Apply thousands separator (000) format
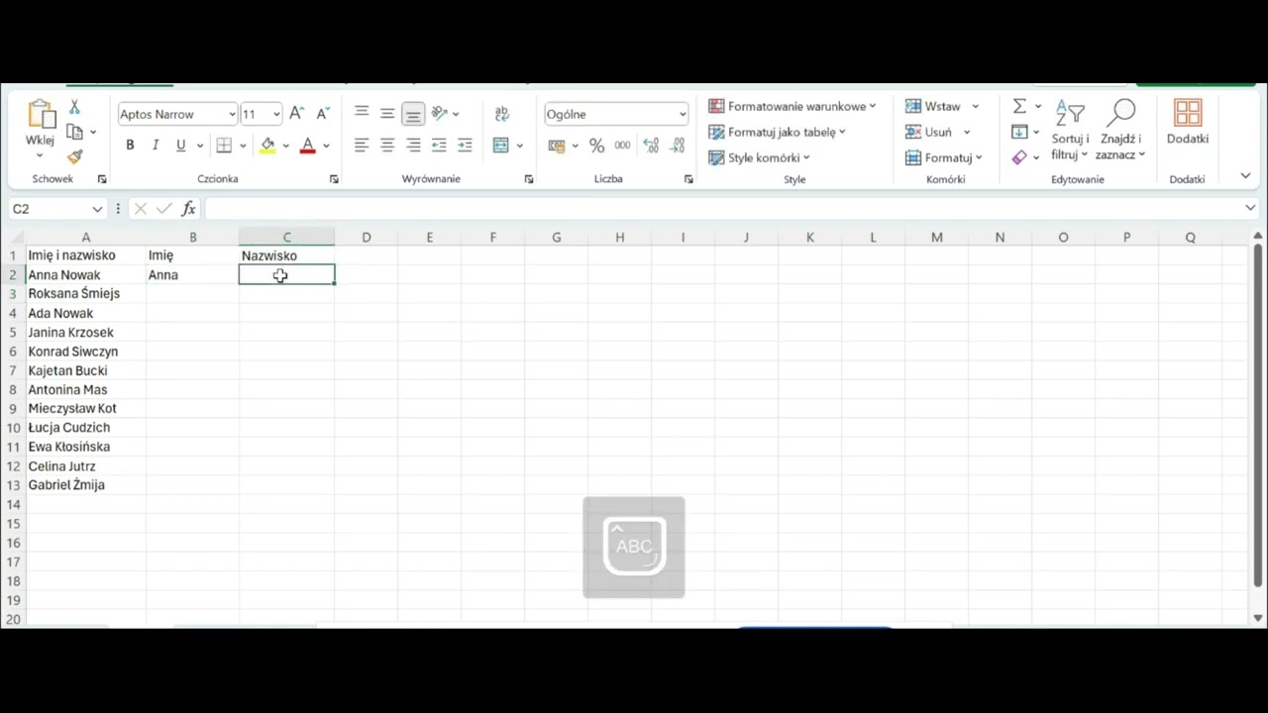This screenshot has width=1268, height=713. (x=622, y=146)
